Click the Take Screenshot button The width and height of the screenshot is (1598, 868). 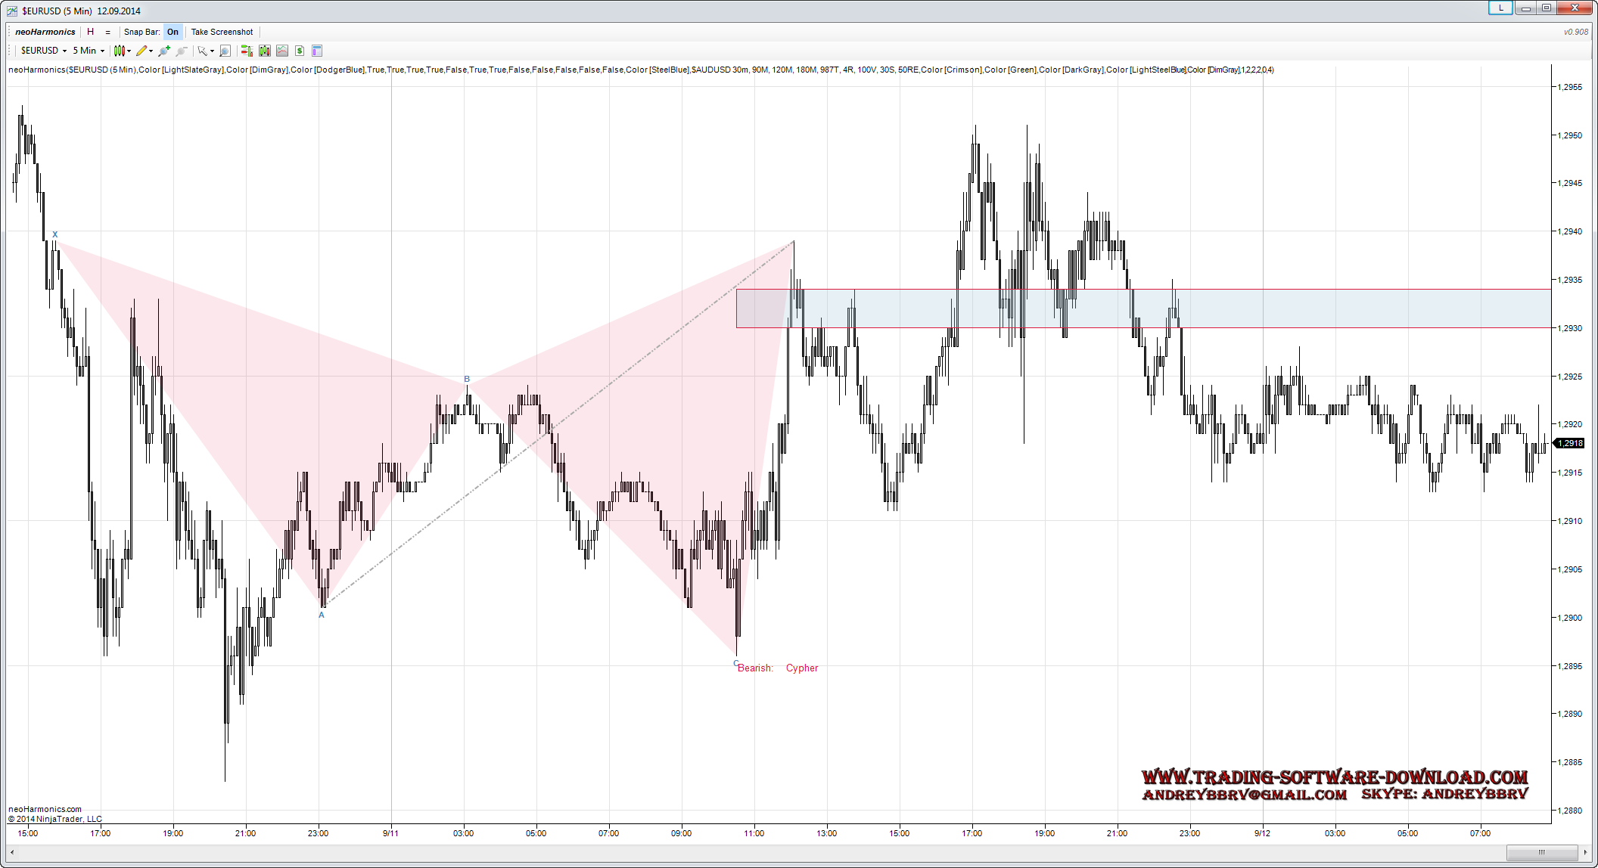pyautogui.click(x=222, y=32)
